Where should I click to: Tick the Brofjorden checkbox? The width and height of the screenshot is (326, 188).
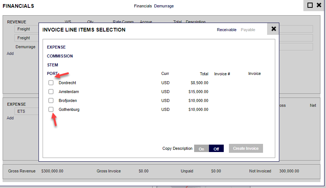pyautogui.click(x=51, y=100)
